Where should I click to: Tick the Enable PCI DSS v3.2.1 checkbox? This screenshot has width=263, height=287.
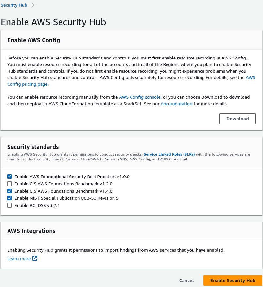click(x=9, y=205)
